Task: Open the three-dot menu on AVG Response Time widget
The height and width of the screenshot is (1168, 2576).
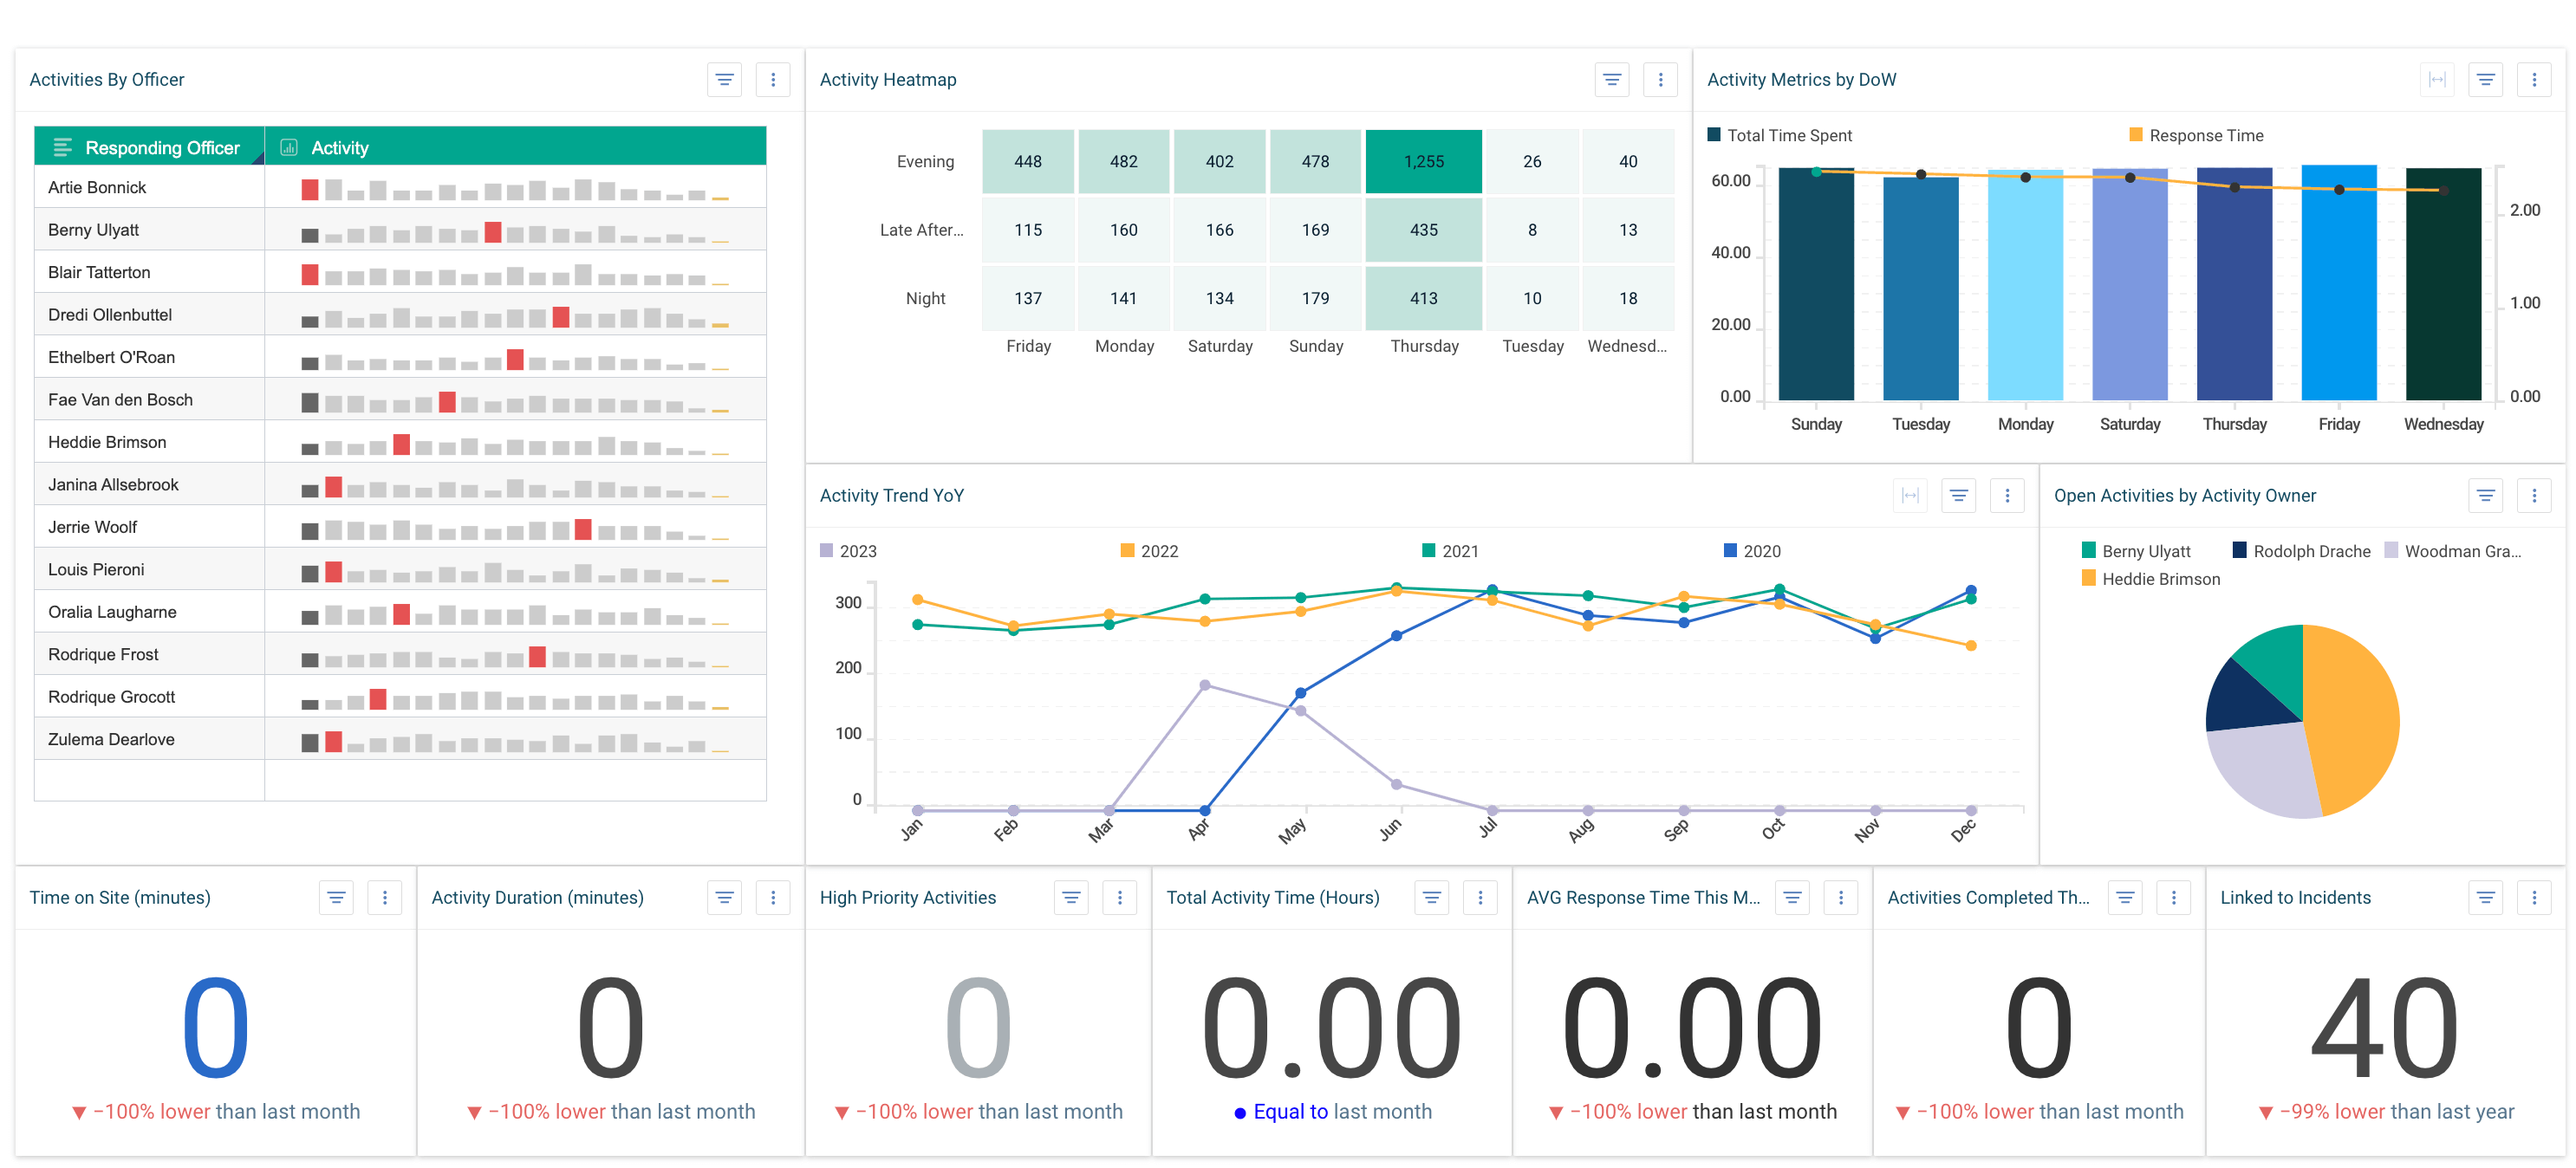Action: pos(1841,897)
